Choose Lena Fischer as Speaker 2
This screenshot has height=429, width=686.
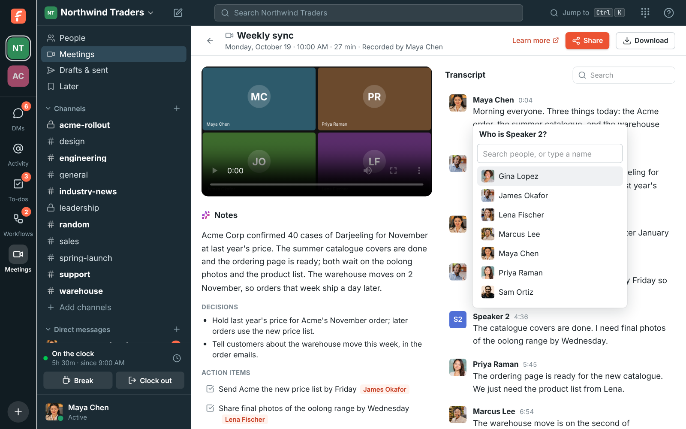click(x=550, y=215)
